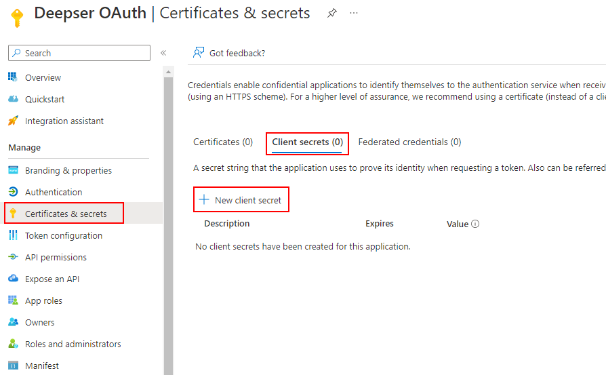Click the pin icon beside the page title

click(331, 13)
